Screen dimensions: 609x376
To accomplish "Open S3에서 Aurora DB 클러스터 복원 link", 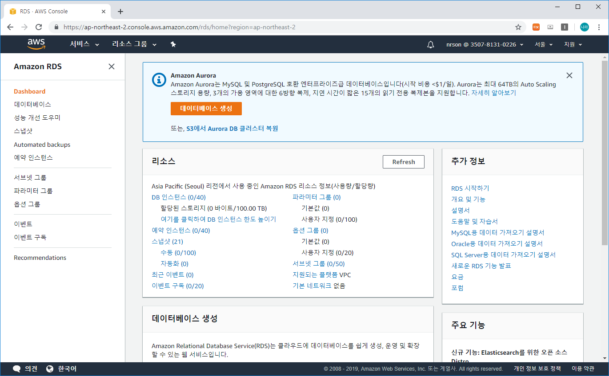I will (232, 129).
